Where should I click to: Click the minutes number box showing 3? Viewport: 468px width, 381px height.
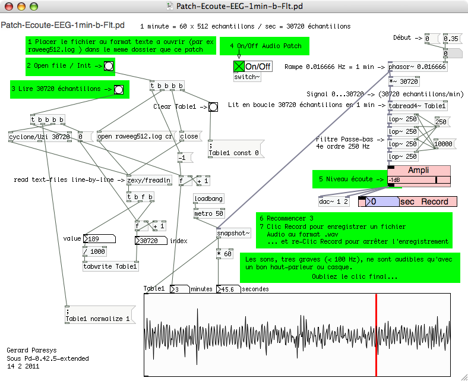(x=180, y=289)
